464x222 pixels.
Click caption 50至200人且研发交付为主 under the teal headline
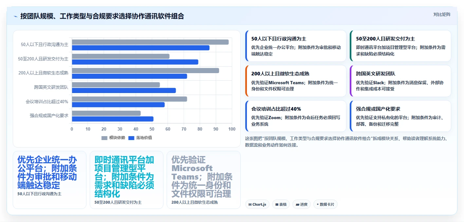point(118,202)
